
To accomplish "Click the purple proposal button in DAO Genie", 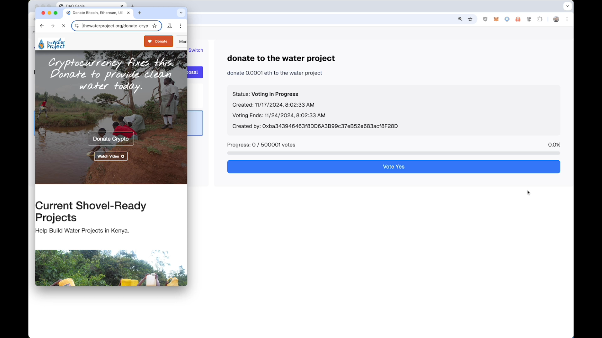I will click(195, 72).
